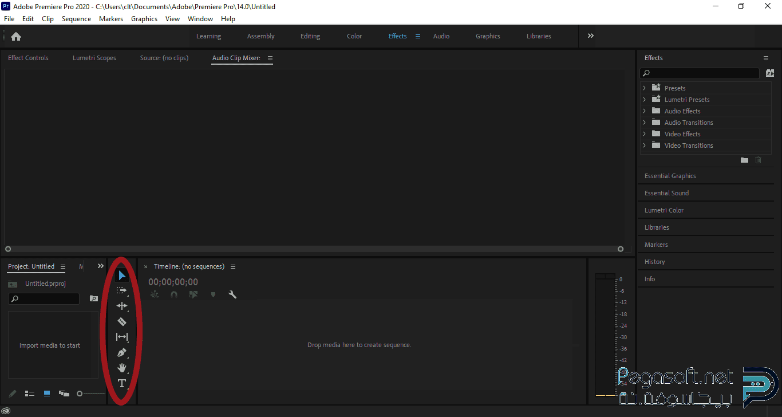
Task: Switch to the Color workspace
Action: click(x=354, y=36)
